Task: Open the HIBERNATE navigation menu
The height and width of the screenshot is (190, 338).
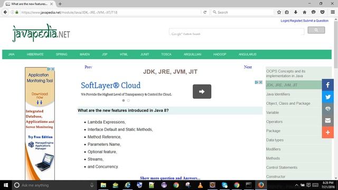Action: click(x=35, y=54)
